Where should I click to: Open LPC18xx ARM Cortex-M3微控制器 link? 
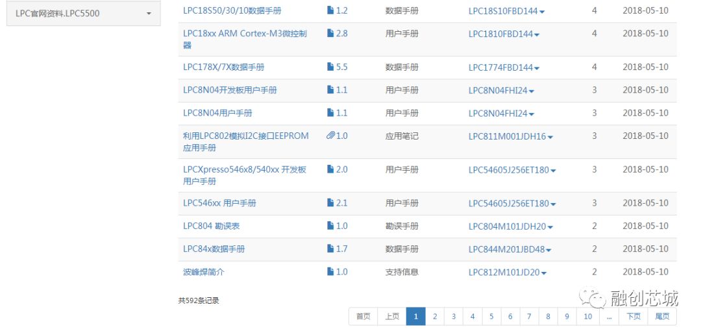click(245, 40)
